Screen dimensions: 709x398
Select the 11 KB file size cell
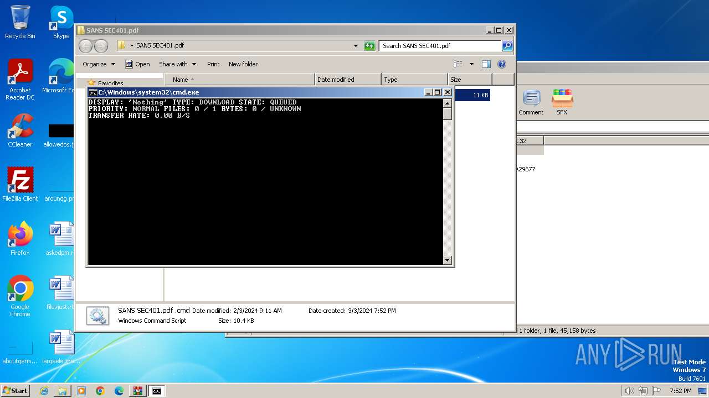480,95
